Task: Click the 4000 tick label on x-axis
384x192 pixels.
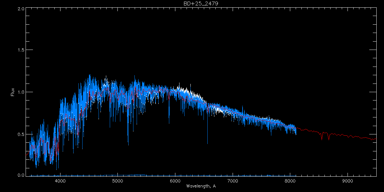Action: [60, 181]
